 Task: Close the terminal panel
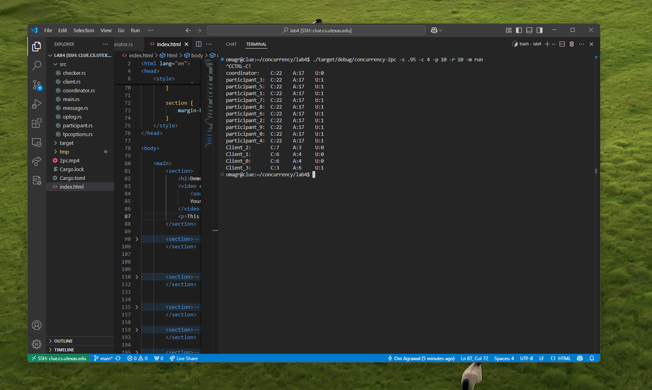click(x=591, y=44)
